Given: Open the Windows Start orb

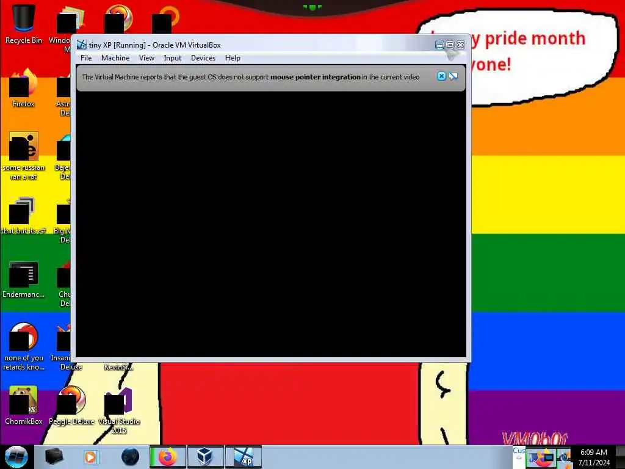Looking at the screenshot, I should [16, 457].
